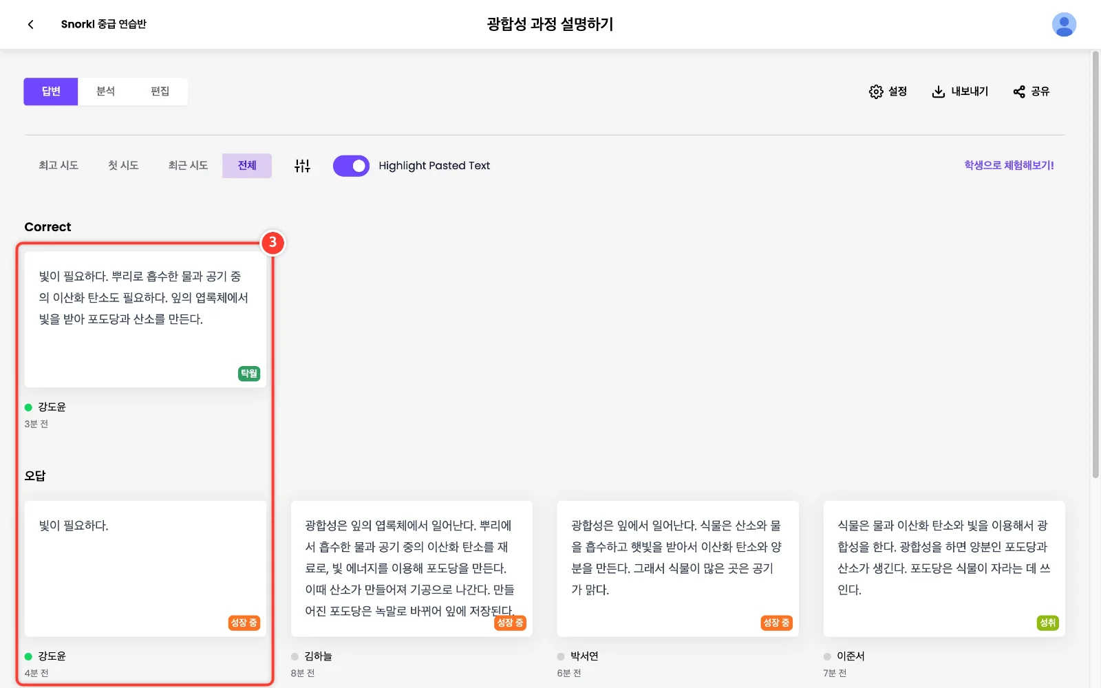Click student name 이준서

(851, 656)
